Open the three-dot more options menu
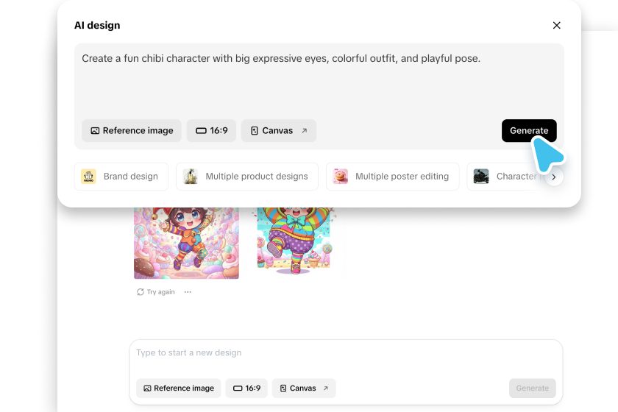 188,292
